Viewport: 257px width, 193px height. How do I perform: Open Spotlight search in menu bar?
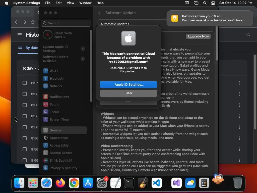tap(205, 3)
